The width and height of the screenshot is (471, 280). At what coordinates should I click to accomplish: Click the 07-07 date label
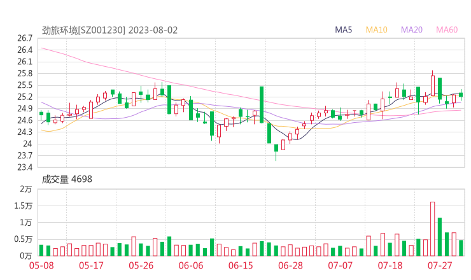[x=340, y=265]
